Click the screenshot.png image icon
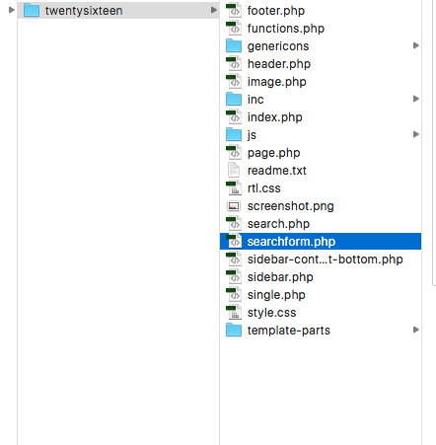This screenshot has height=445, width=436. [x=234, y=206]
